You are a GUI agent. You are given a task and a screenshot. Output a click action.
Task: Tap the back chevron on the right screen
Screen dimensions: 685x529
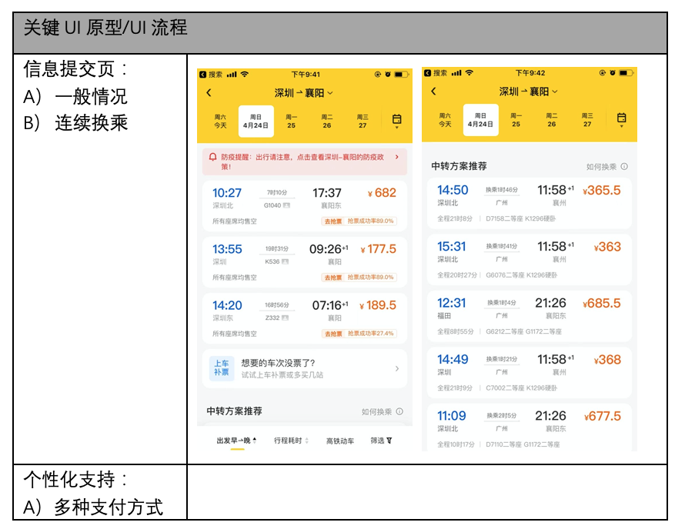(x=433, y=90)
